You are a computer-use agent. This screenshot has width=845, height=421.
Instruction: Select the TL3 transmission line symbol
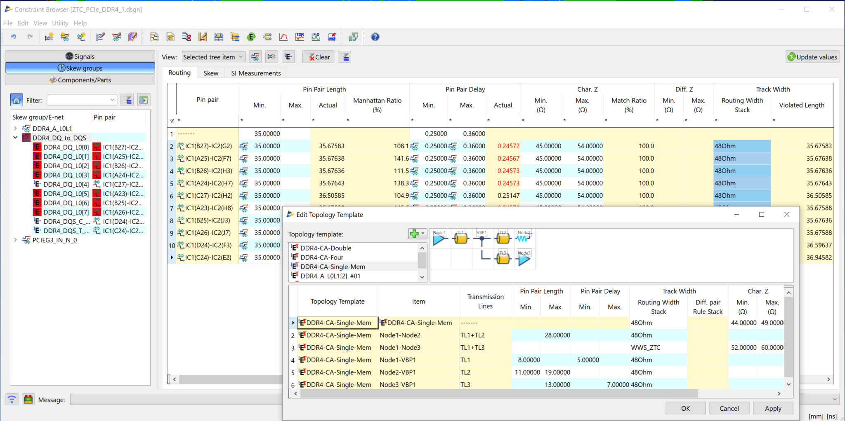pyautogui.click(x=503, y=259)
